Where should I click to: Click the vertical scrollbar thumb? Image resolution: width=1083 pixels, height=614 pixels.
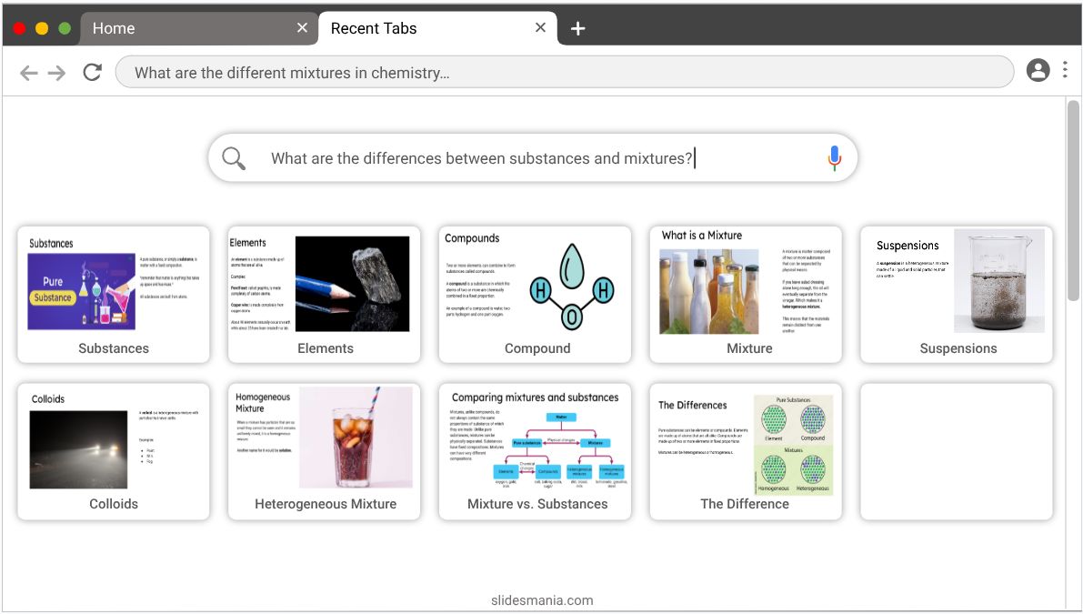(x=1073, y=200)
